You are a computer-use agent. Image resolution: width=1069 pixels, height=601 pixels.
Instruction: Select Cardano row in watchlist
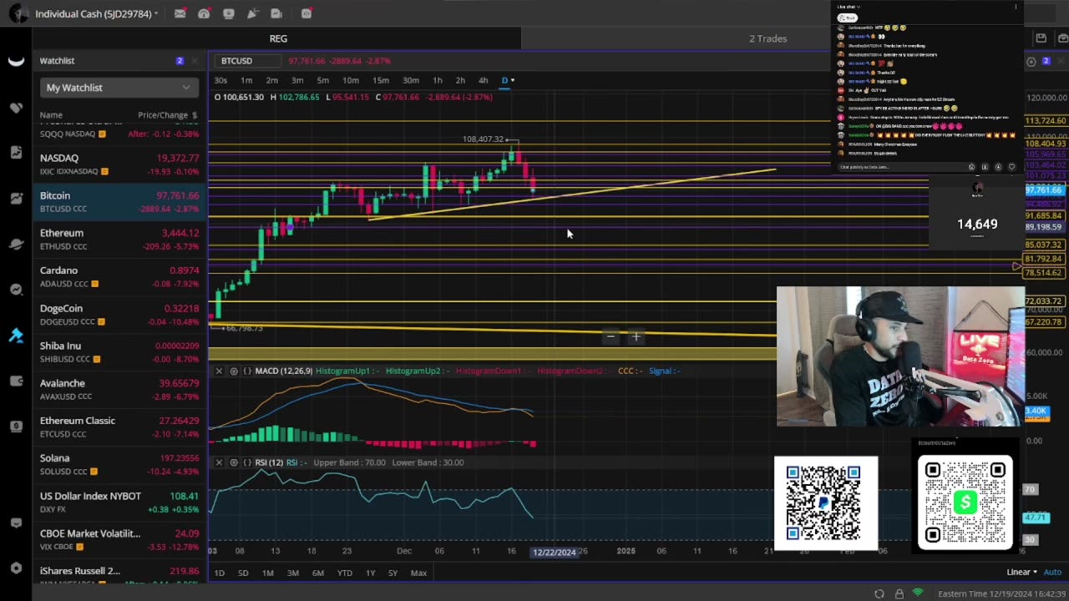click(119, 277)
